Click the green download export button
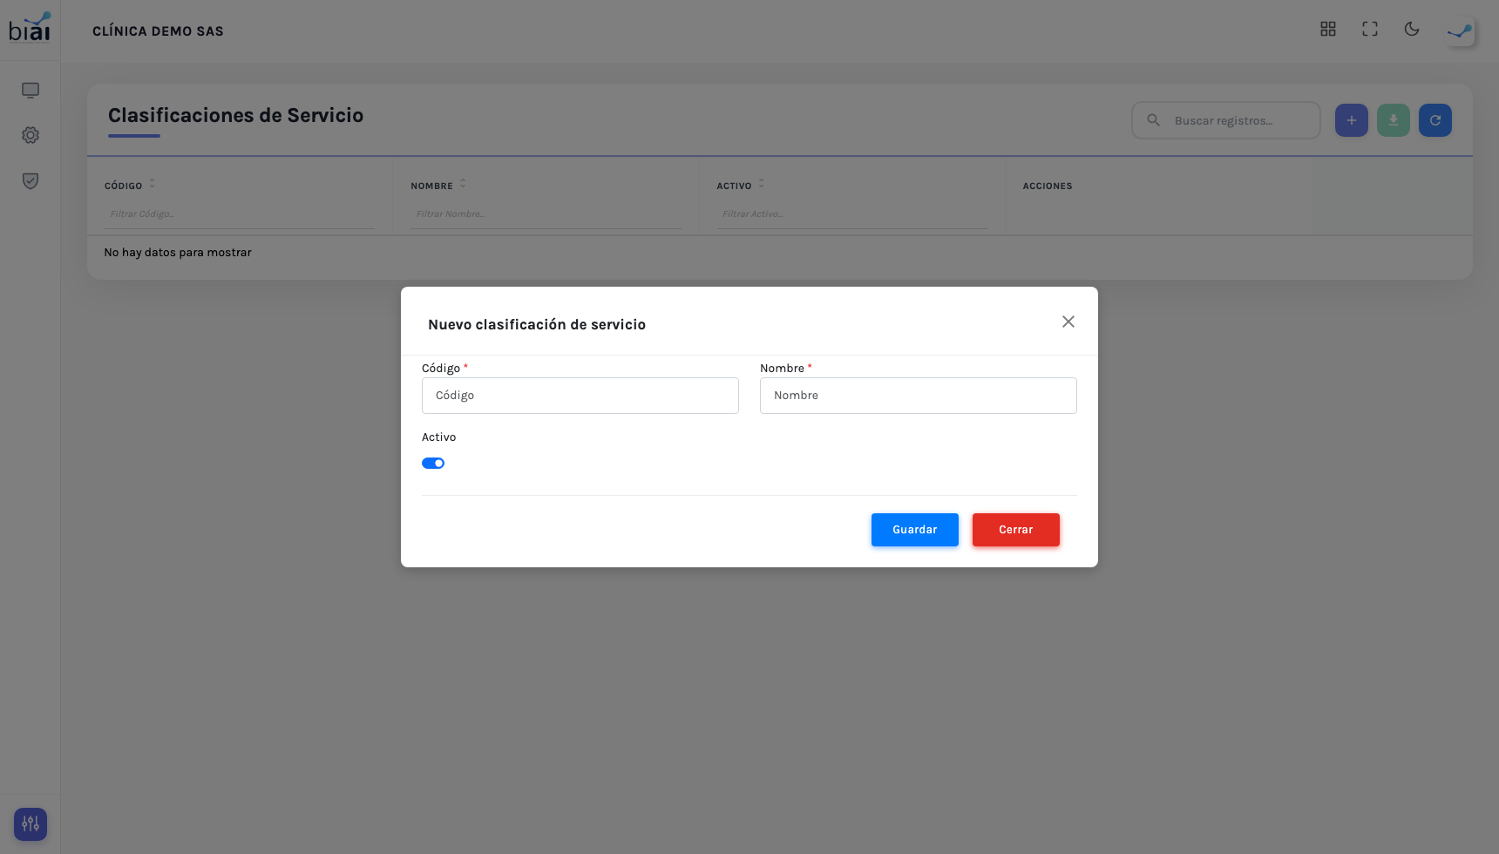 click(1394, 120)
